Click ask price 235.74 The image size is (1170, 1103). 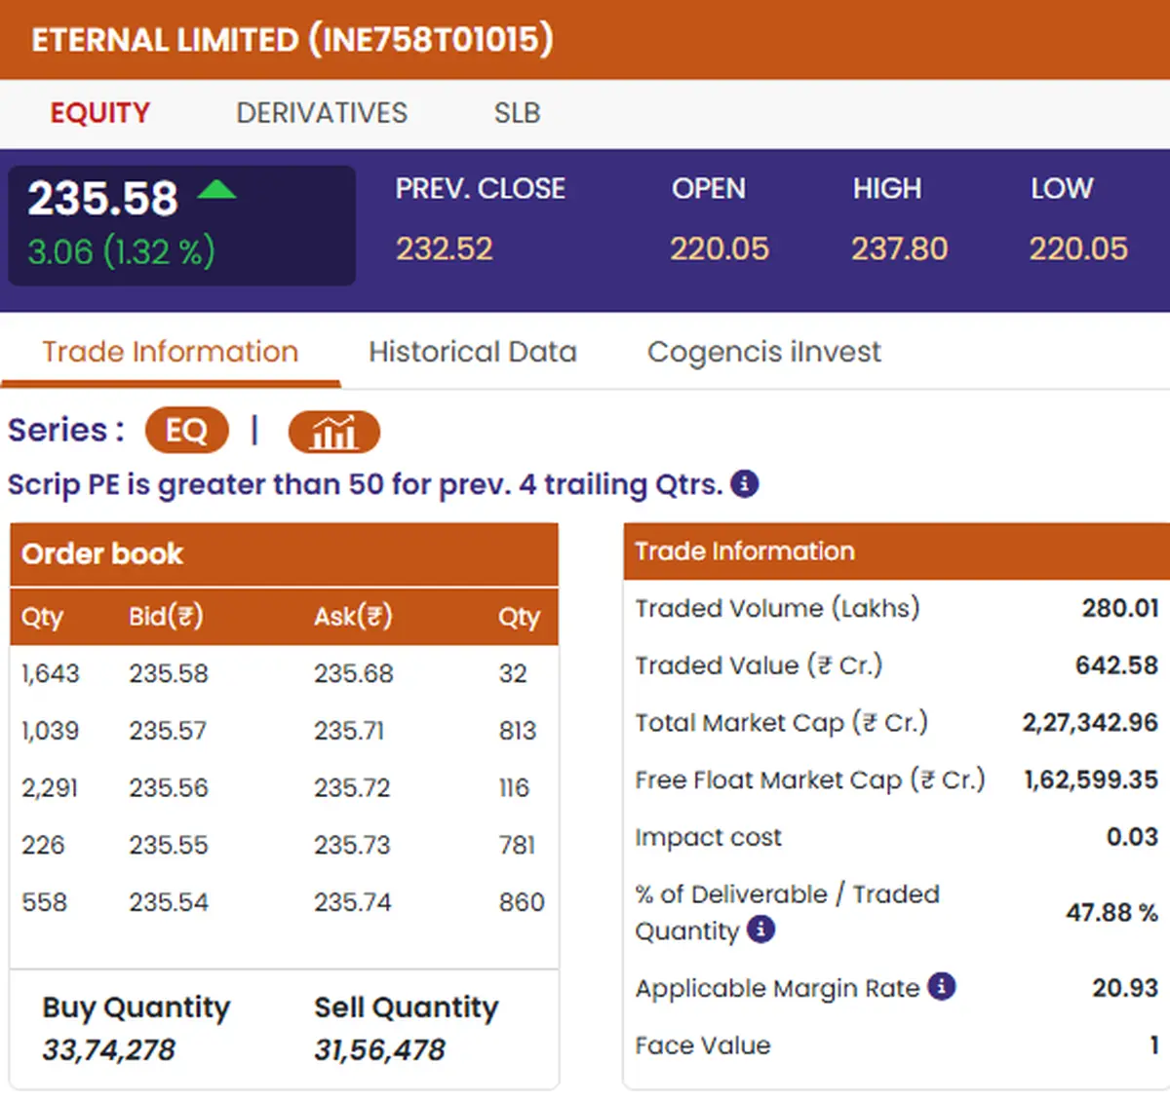(353, 902)
